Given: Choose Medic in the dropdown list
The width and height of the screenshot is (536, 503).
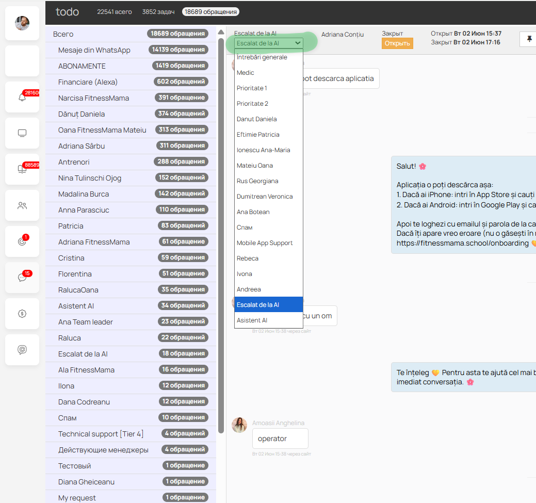Looking at the screenshot, I should (x=269, y=73).
